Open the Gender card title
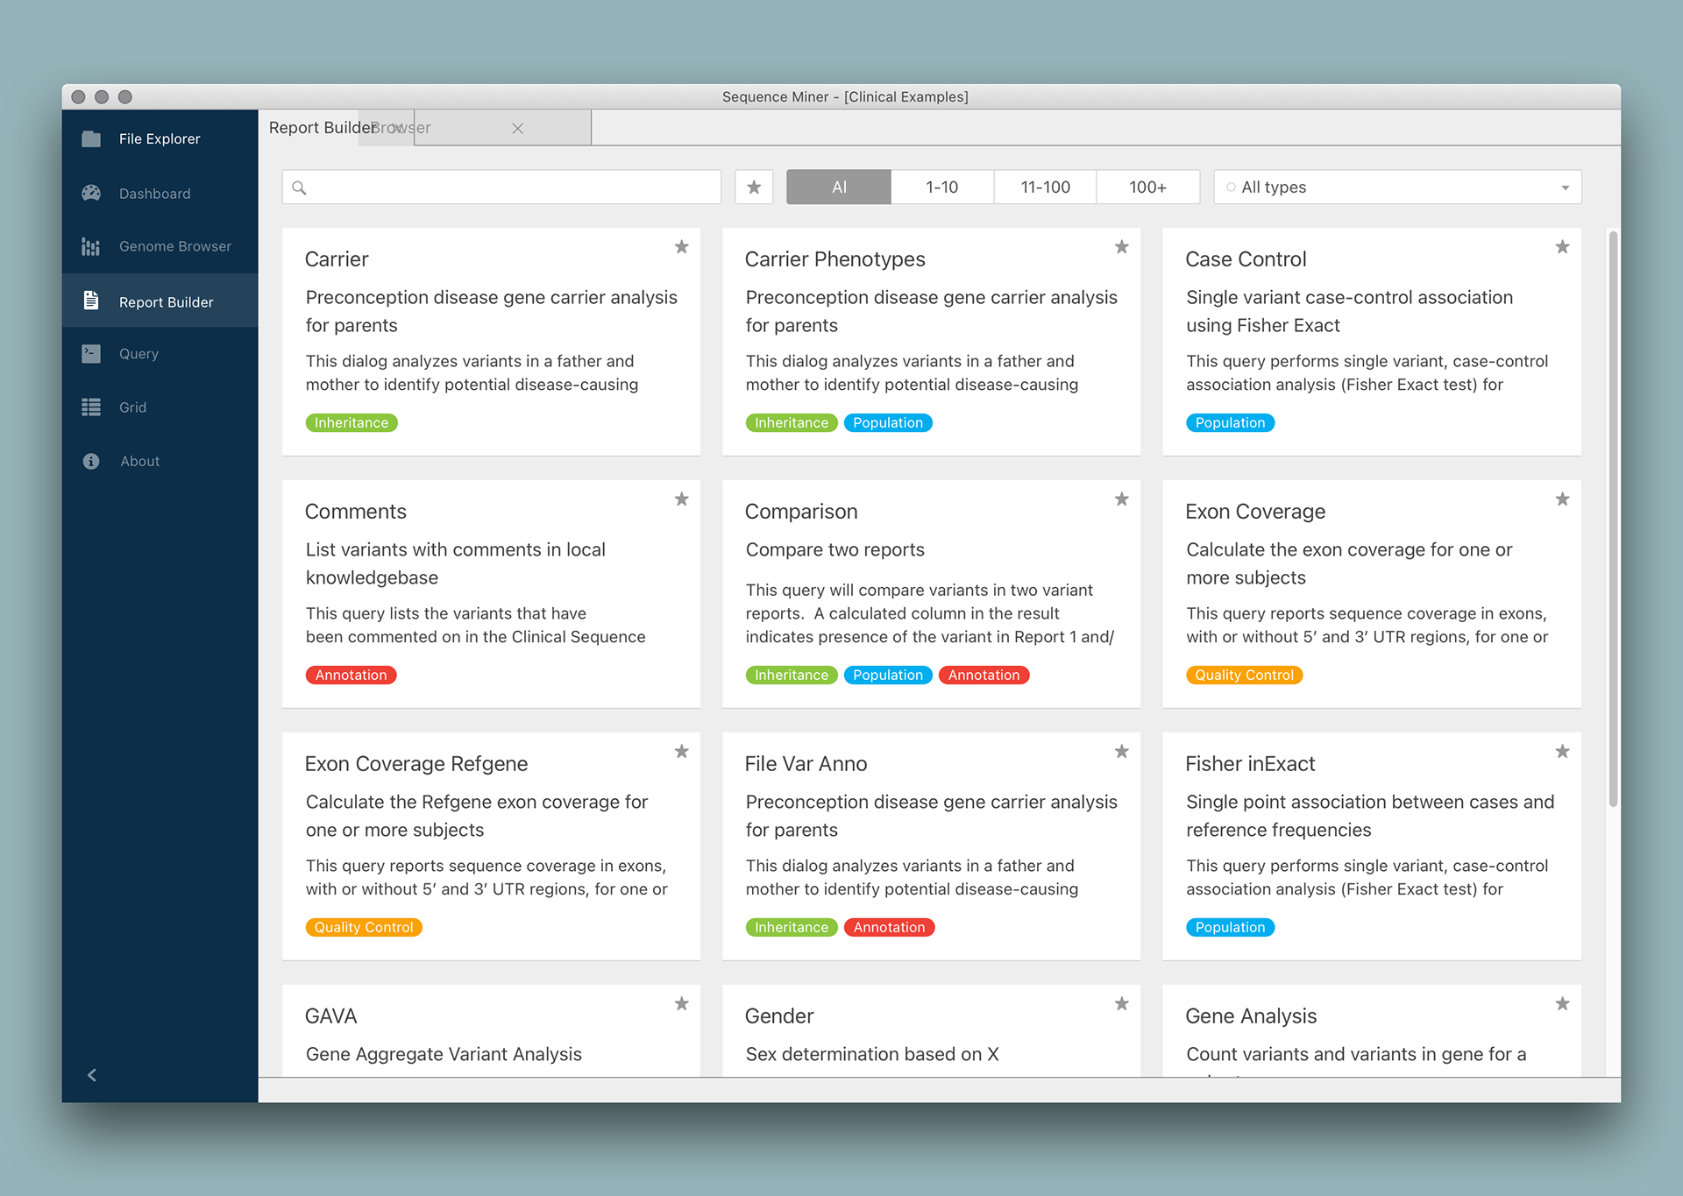This screenshot has width=1683, height=1196. coord(779,1016)
